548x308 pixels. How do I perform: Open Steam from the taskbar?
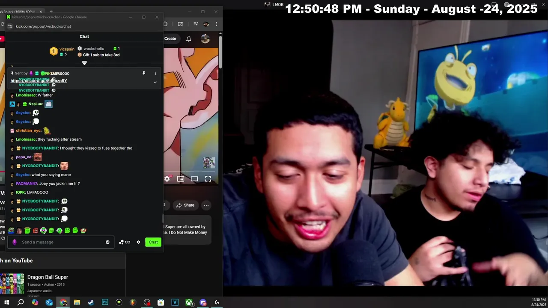[x=91, y=302]
